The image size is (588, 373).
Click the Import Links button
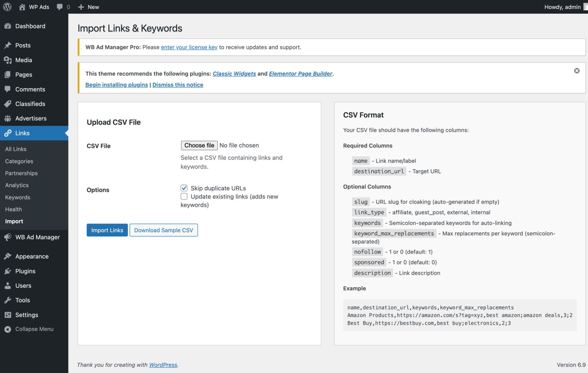[x=107, y=230]
